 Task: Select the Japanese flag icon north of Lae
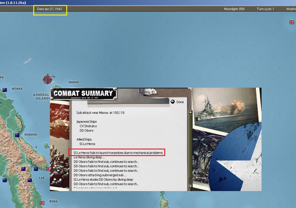48,169
